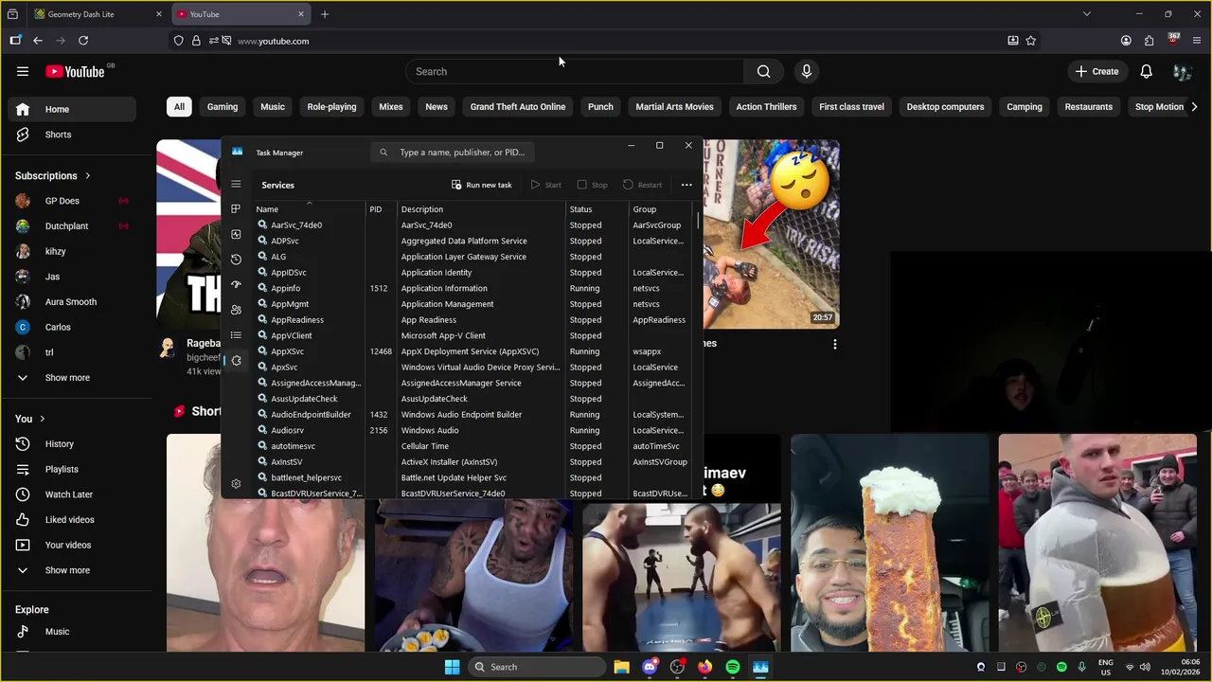Viewport: 1212px width, 682px height.
Task: Open Users page in Task Manager sidebar
Action: coord(236,310)
